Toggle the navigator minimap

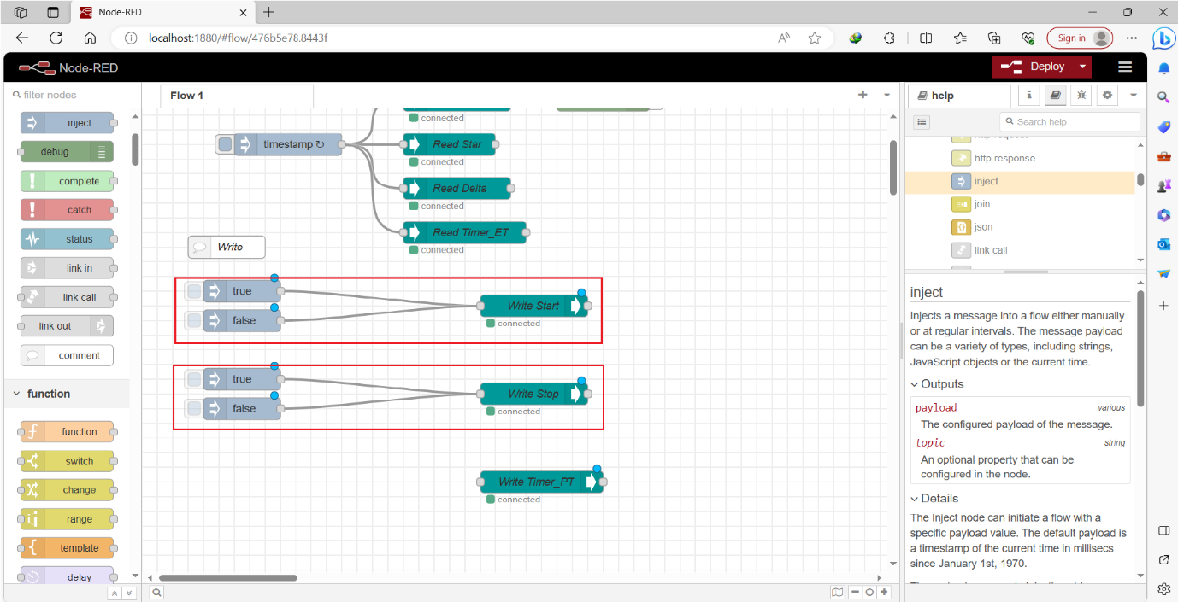pos(837,592)
